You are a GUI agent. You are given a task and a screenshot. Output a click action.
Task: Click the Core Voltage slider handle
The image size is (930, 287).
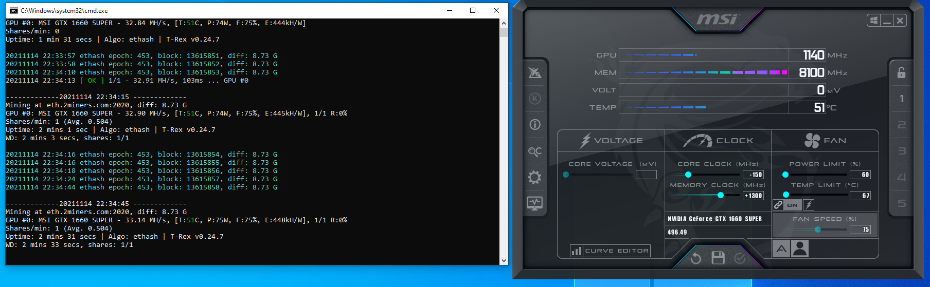[x=566, y=175]
